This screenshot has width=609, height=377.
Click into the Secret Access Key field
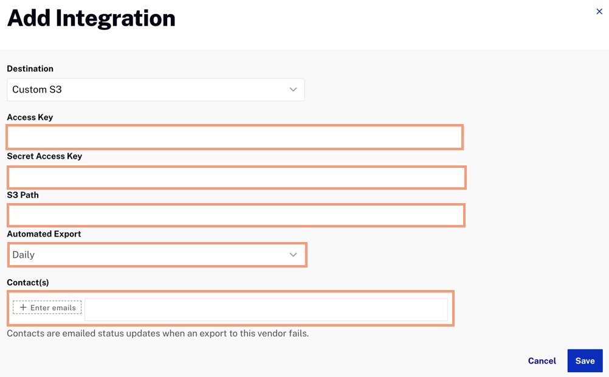[236, 178]
